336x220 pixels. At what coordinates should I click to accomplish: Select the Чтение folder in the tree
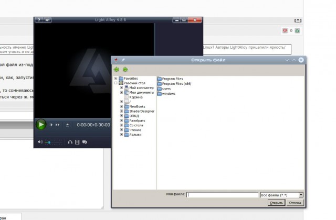135,130
